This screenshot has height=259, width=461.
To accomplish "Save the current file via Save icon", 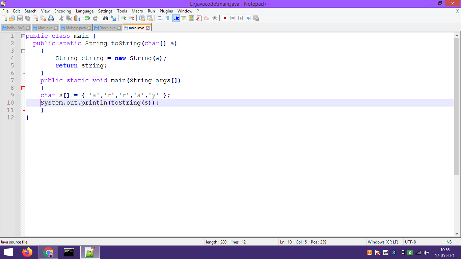I will 19,18.
